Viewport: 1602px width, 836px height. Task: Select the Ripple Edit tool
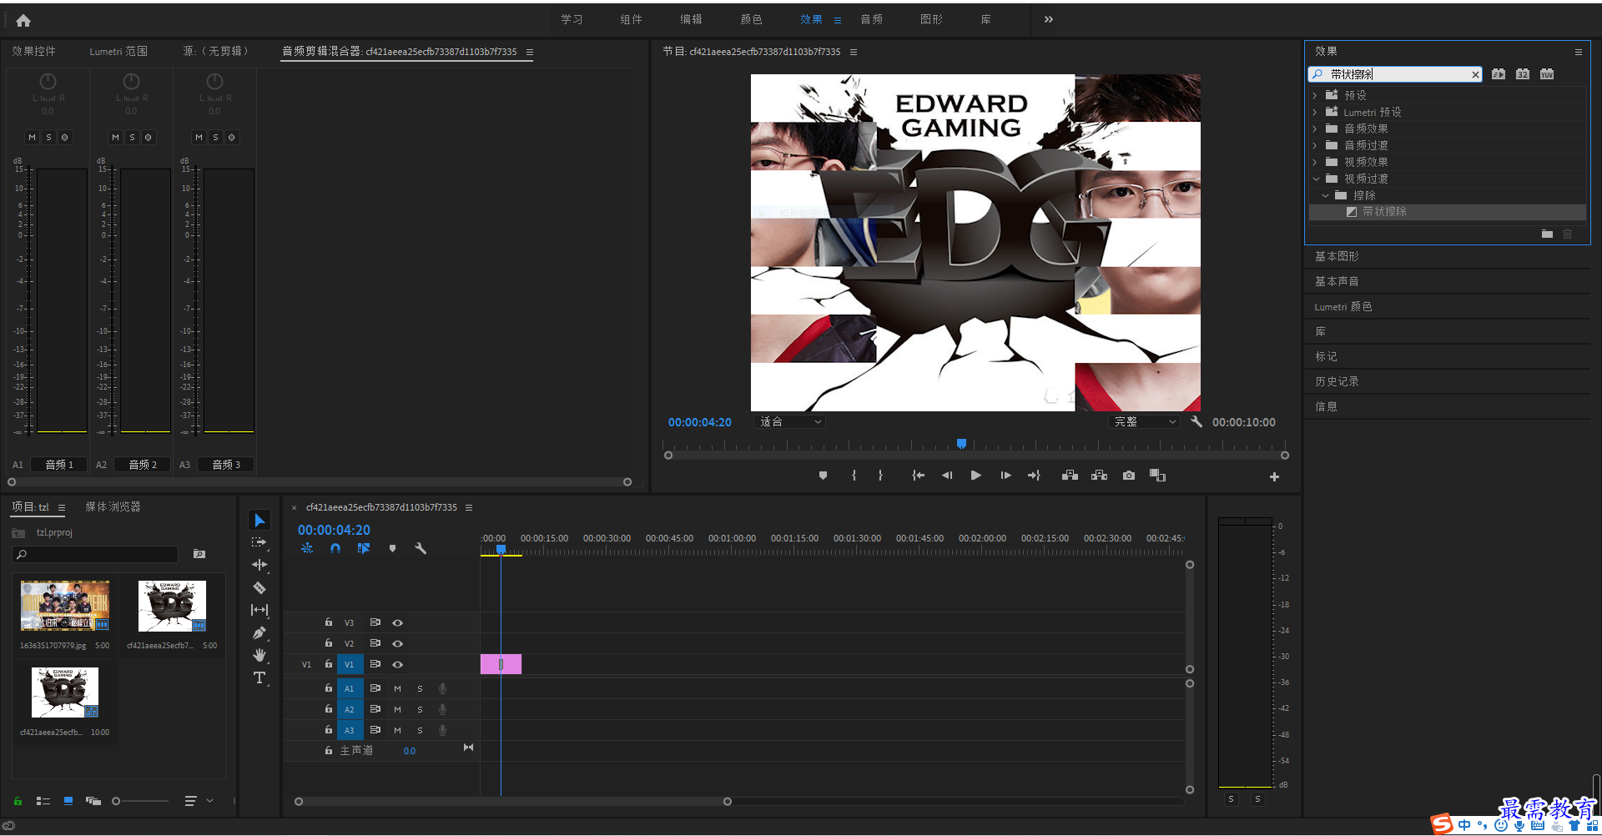coord(259,565)
